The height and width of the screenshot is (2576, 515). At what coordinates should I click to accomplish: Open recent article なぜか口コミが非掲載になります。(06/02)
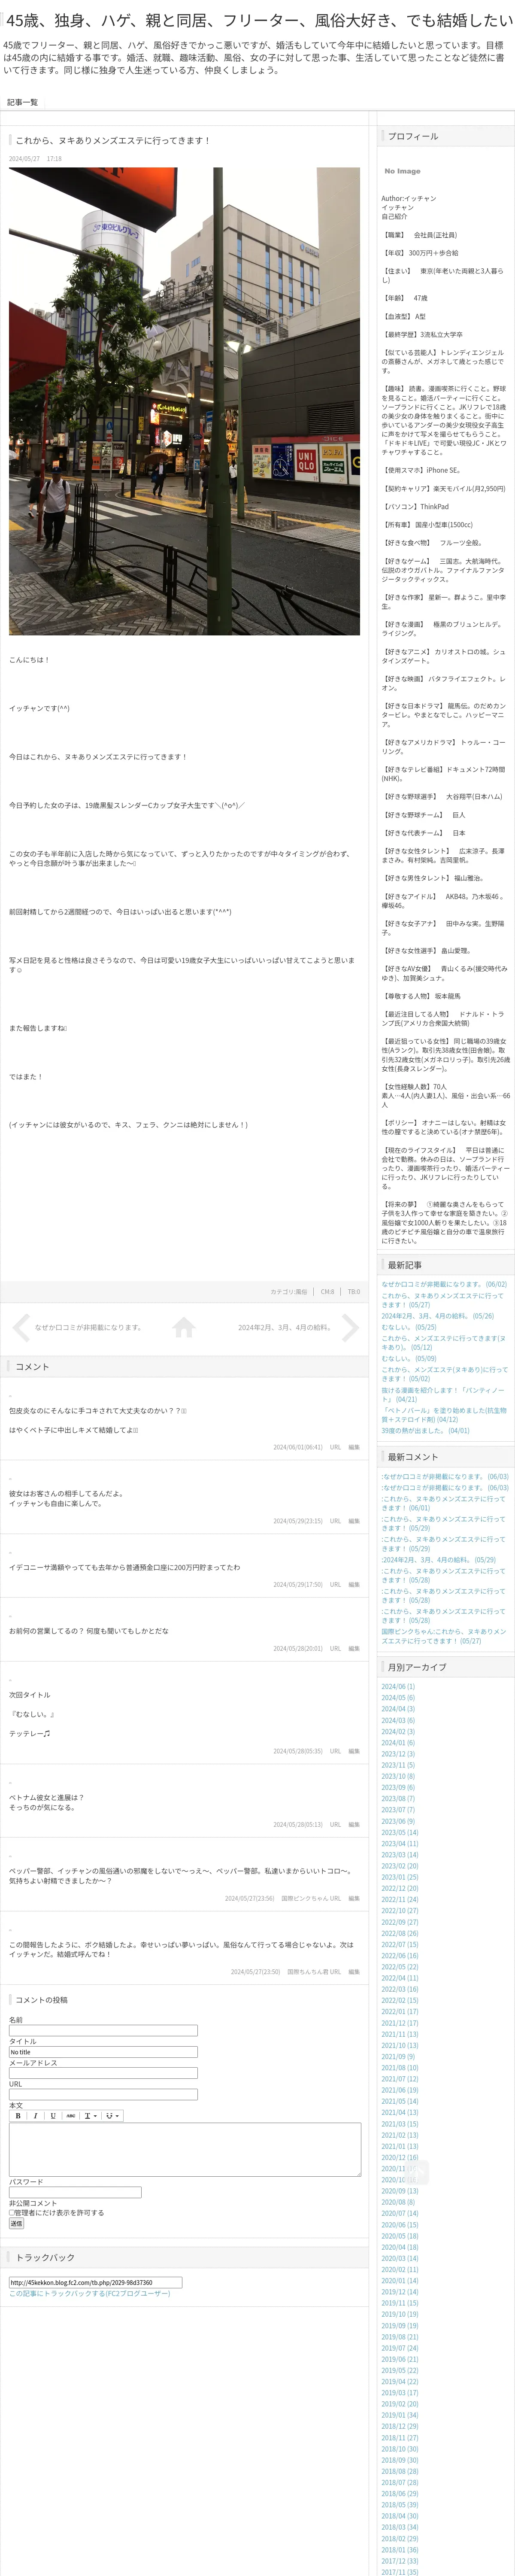(x=444, y=1284)
